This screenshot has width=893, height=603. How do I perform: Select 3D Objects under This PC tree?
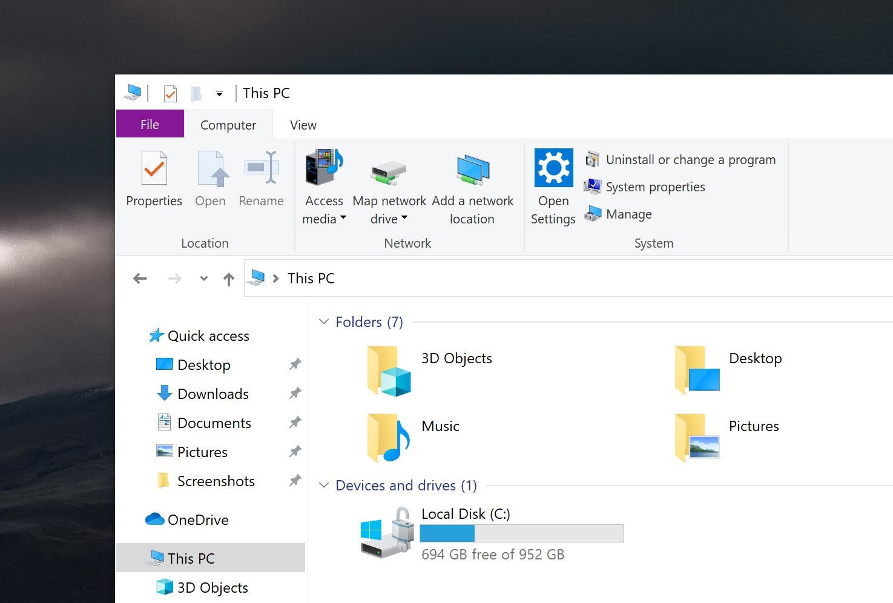click(x=213, y=588)
